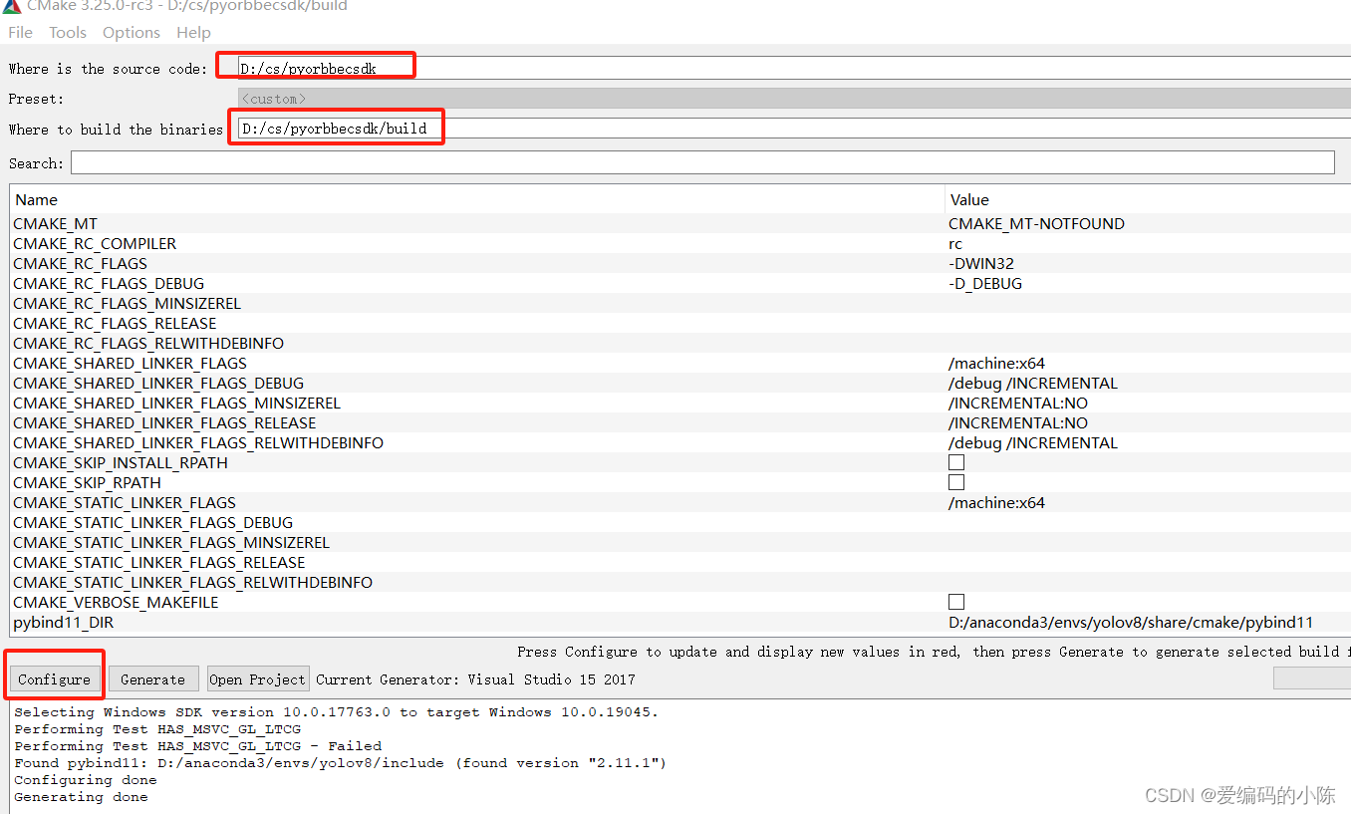Viewport: 1351px width, 814px height.
Task: Click value of CMAKE_SHARED_LINKER_FLAGS_DEBUG
Action: 1033,383
